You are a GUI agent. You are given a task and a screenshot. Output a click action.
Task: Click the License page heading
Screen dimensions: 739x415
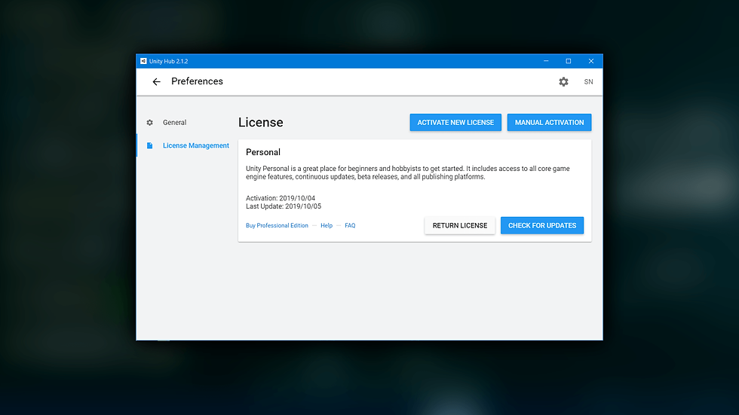[x=261, y=122]
